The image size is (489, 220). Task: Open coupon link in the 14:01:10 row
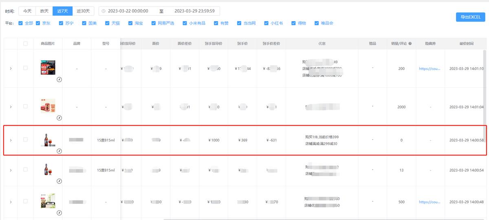tap(430, 69)
